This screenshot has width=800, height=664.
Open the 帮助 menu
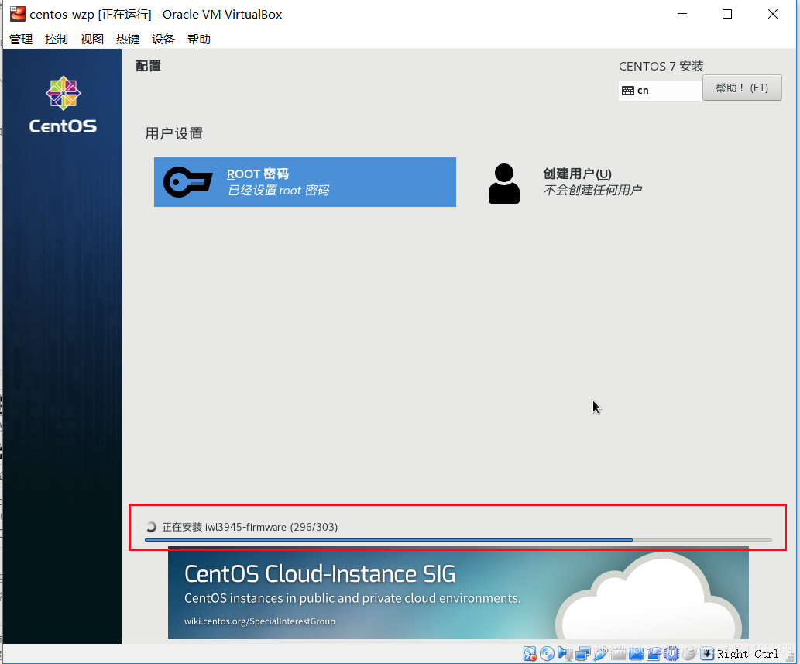click(x=199, y=40)
